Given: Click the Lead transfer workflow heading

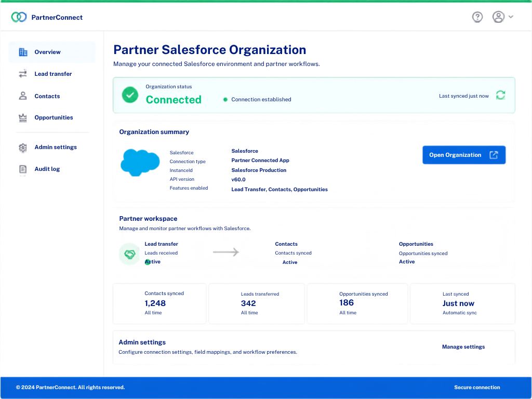Looking at the screenshot, I should [161, 244].
